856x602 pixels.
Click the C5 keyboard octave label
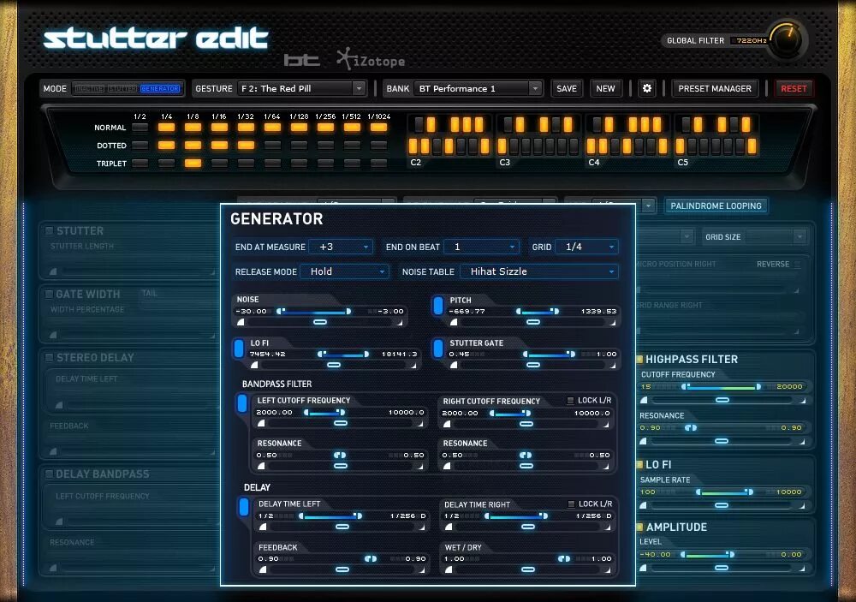click(683, 162)
